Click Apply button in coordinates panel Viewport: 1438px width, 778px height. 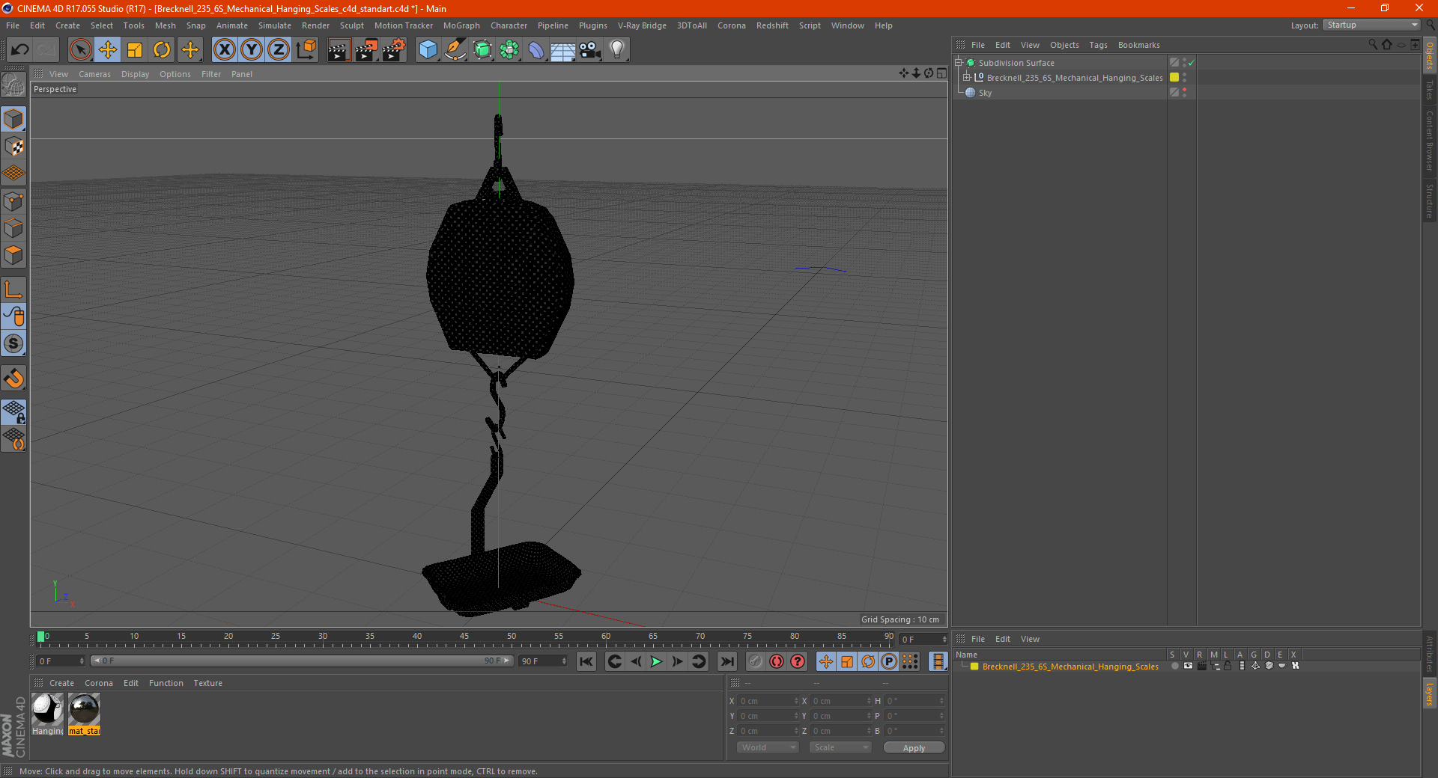[914, 748]
